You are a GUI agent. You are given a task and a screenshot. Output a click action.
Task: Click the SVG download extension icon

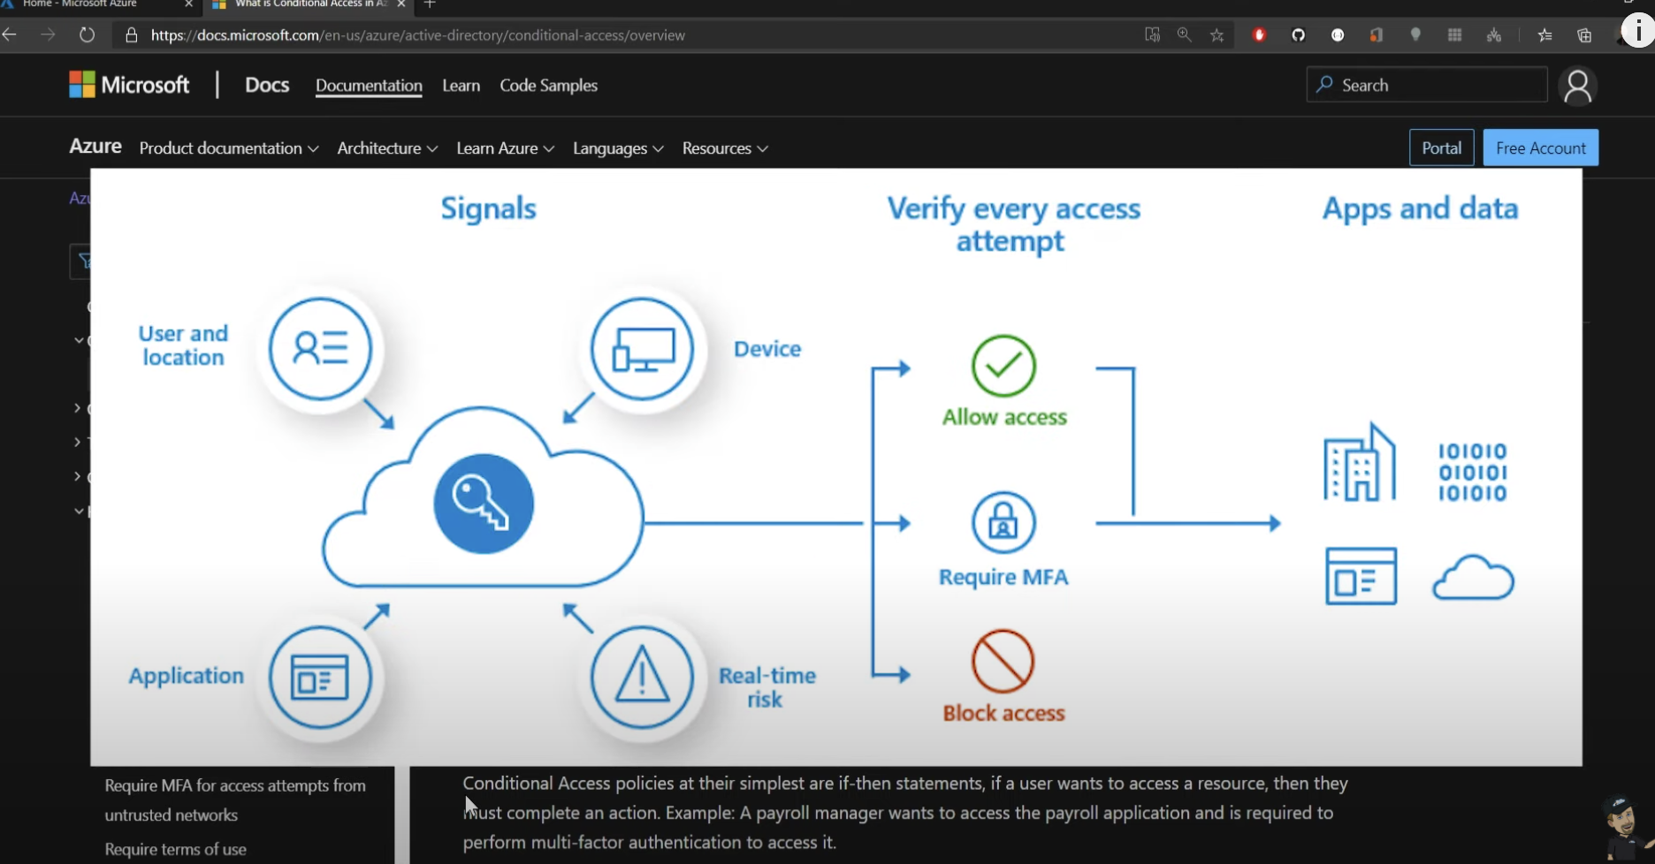(1494, 35)
